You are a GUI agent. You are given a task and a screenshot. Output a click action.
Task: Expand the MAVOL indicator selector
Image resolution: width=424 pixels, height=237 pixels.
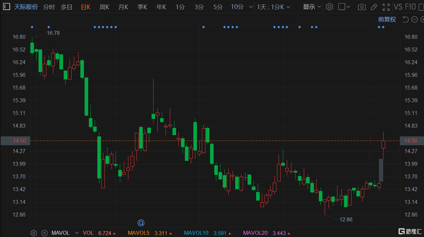[77, 233]
